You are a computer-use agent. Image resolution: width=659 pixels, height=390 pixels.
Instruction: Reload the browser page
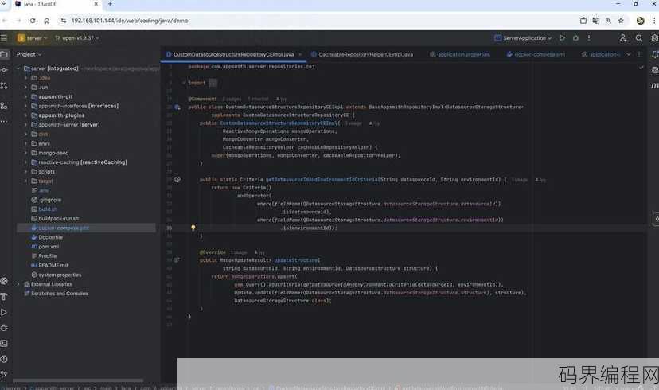(x=33, y=21)
